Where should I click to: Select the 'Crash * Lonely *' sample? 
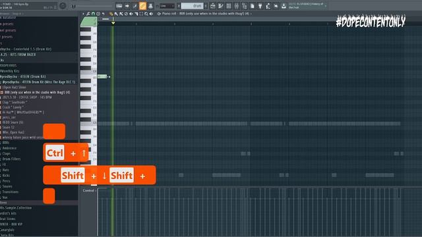[x=13, y=107]
